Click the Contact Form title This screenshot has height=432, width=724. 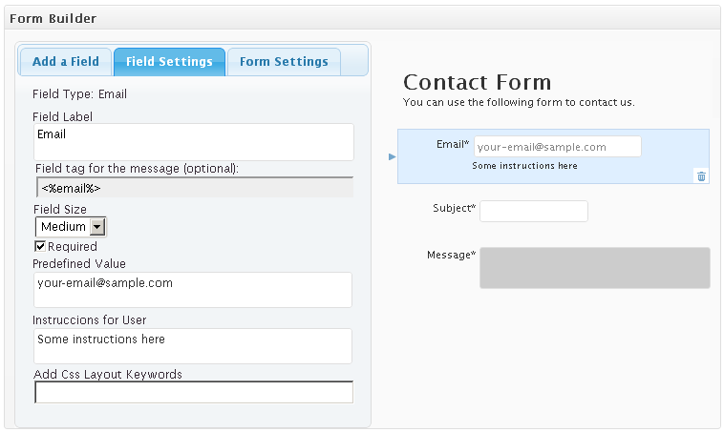tap(478, 82)
